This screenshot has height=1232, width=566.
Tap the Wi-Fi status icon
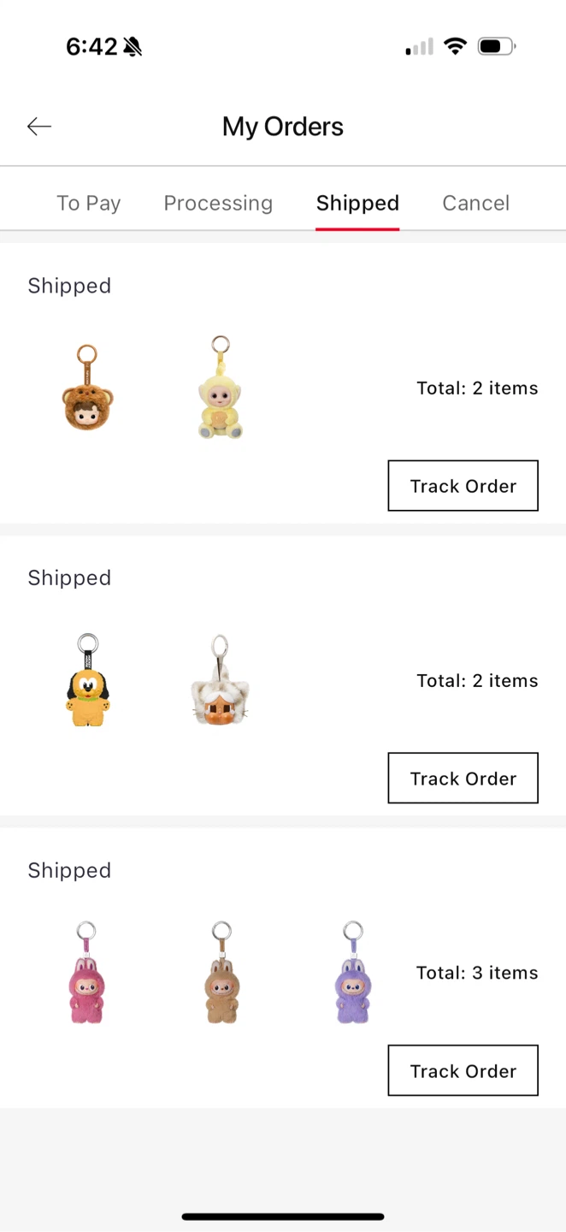tap(455, 46)
